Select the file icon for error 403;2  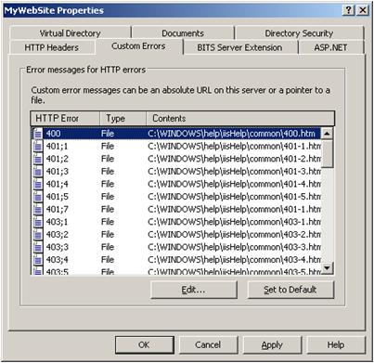pos(38,235)
